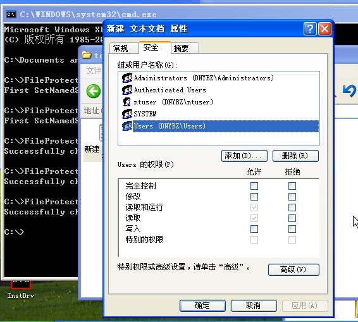Image resolution: width=358 pixels, height=322 pixels.
Task: Close the 属性 properties dialog
Action: (324, 29)
